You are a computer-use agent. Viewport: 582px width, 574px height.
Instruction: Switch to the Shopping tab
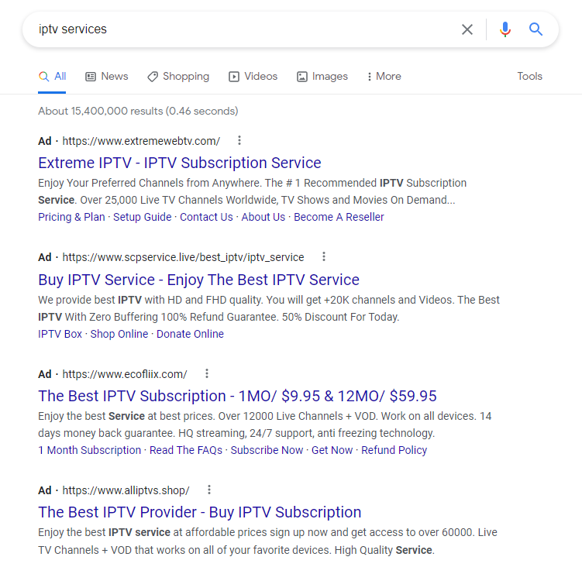point(178,77)
